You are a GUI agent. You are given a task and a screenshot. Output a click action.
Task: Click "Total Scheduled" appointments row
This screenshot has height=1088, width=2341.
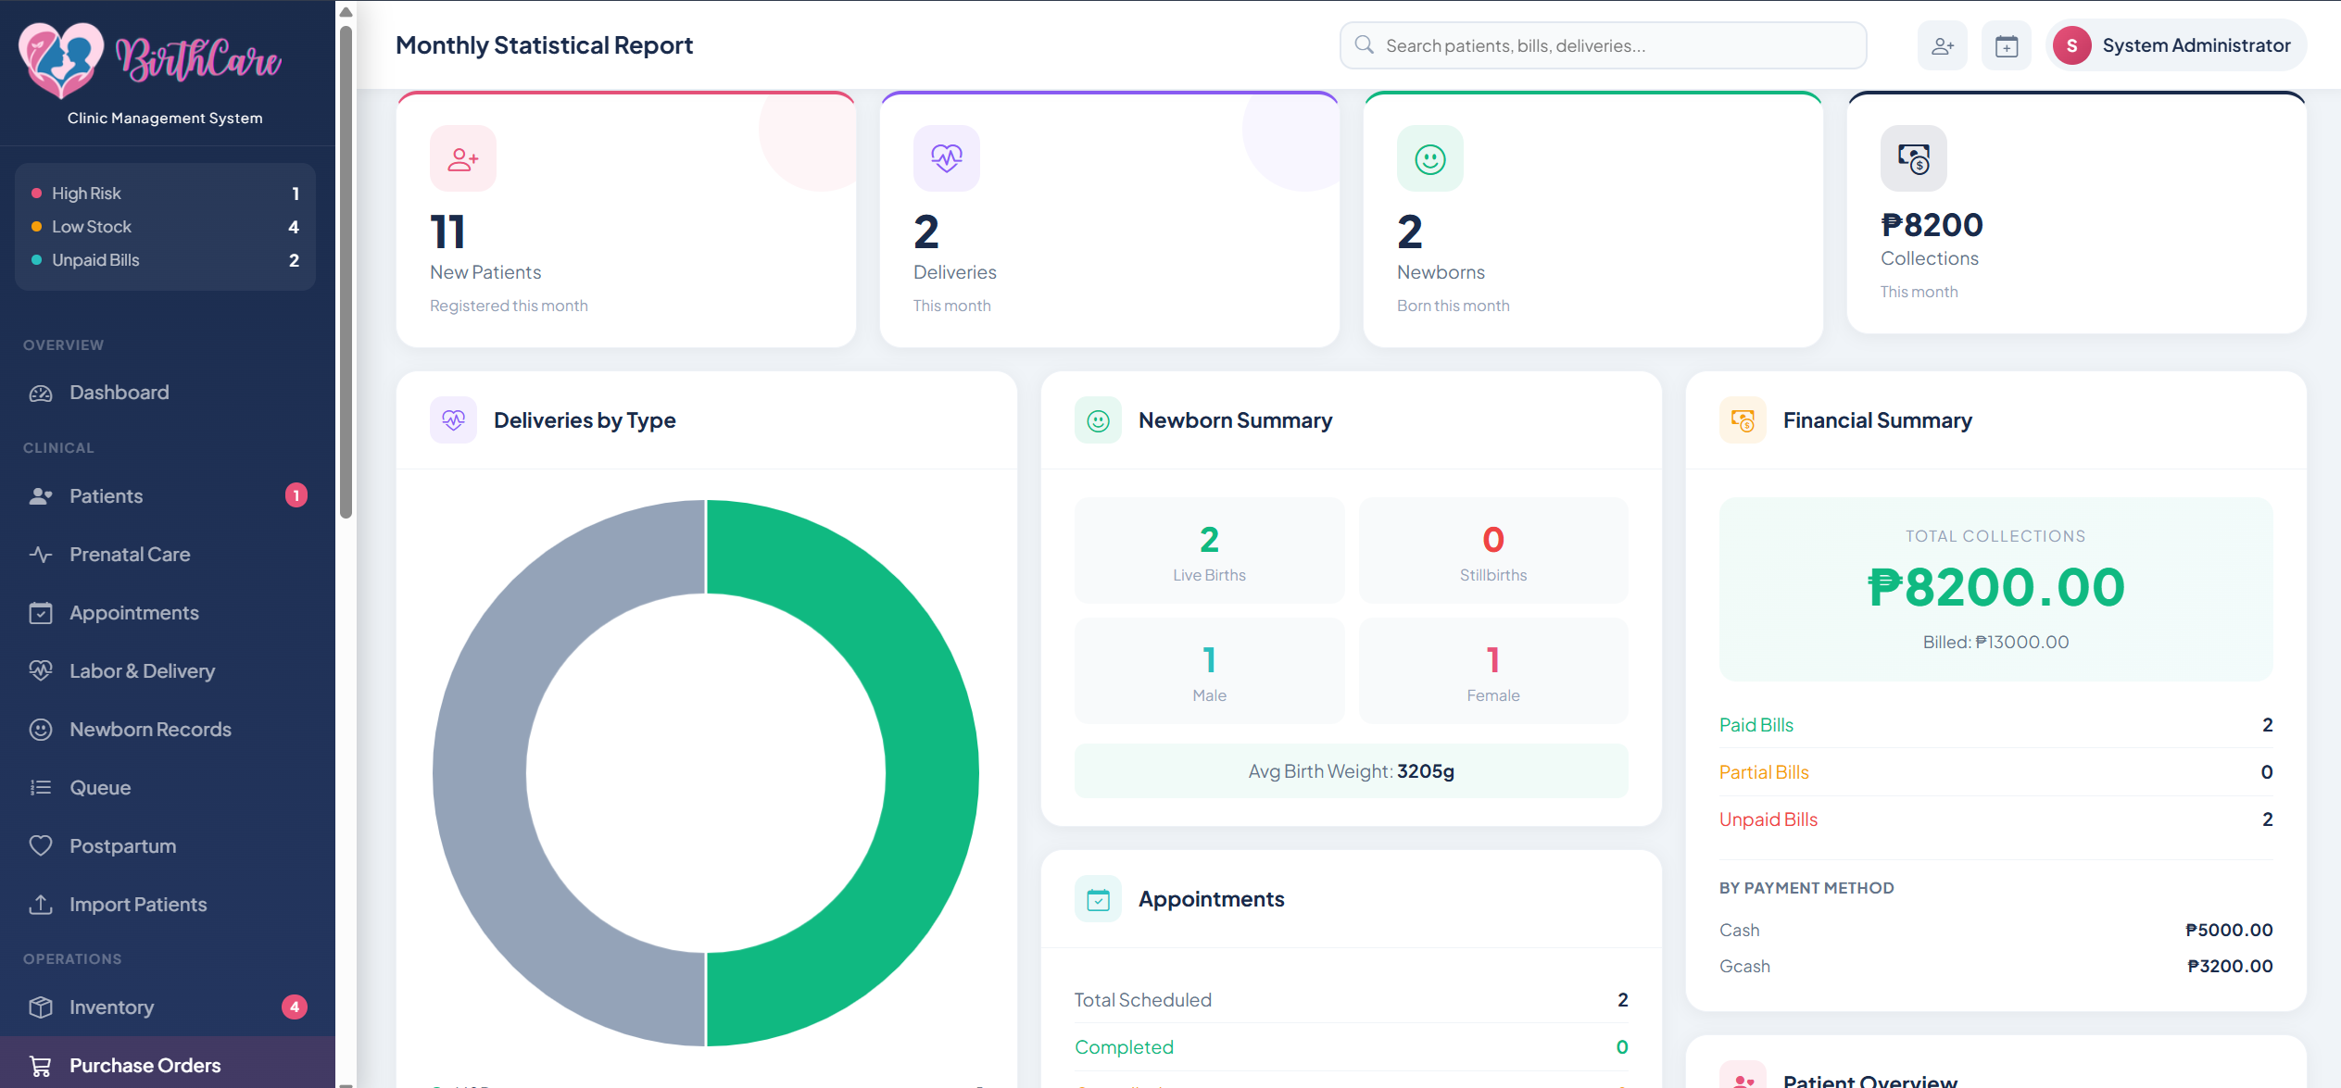(x=1351, y=1000)
